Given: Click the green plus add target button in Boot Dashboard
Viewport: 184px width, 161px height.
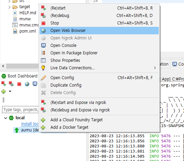Looking at the screenshot, I should click(3, 91).
